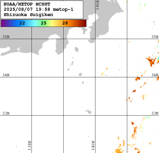Image resolution: width=159 pixels, height=153 pixels.
Task: Click the "NOAA/METOP MCSST" title text
Action: [27, 4]
